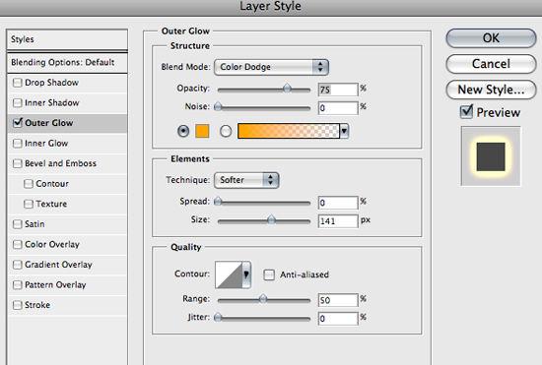Select the solid color glow radio button
Image resolution: width=542 pixels, height=365 pixels.
(x=183, y=131)
